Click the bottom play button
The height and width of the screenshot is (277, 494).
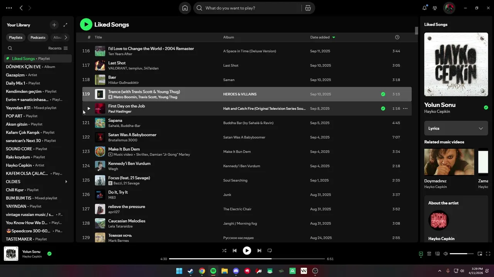[x=247, y=250]
